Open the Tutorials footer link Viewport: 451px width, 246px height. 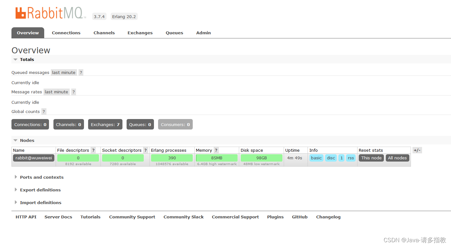(90, 217)
